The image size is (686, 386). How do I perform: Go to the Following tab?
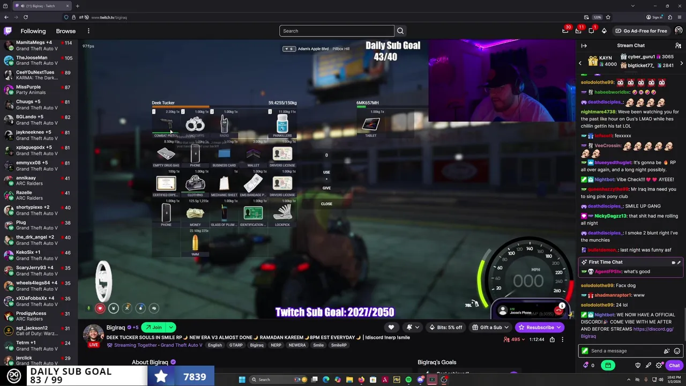click(x=33, y=31)
